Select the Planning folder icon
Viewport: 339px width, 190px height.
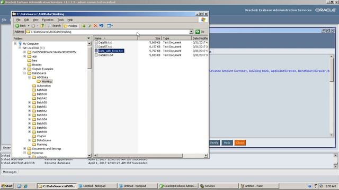[x=34, y=144]
